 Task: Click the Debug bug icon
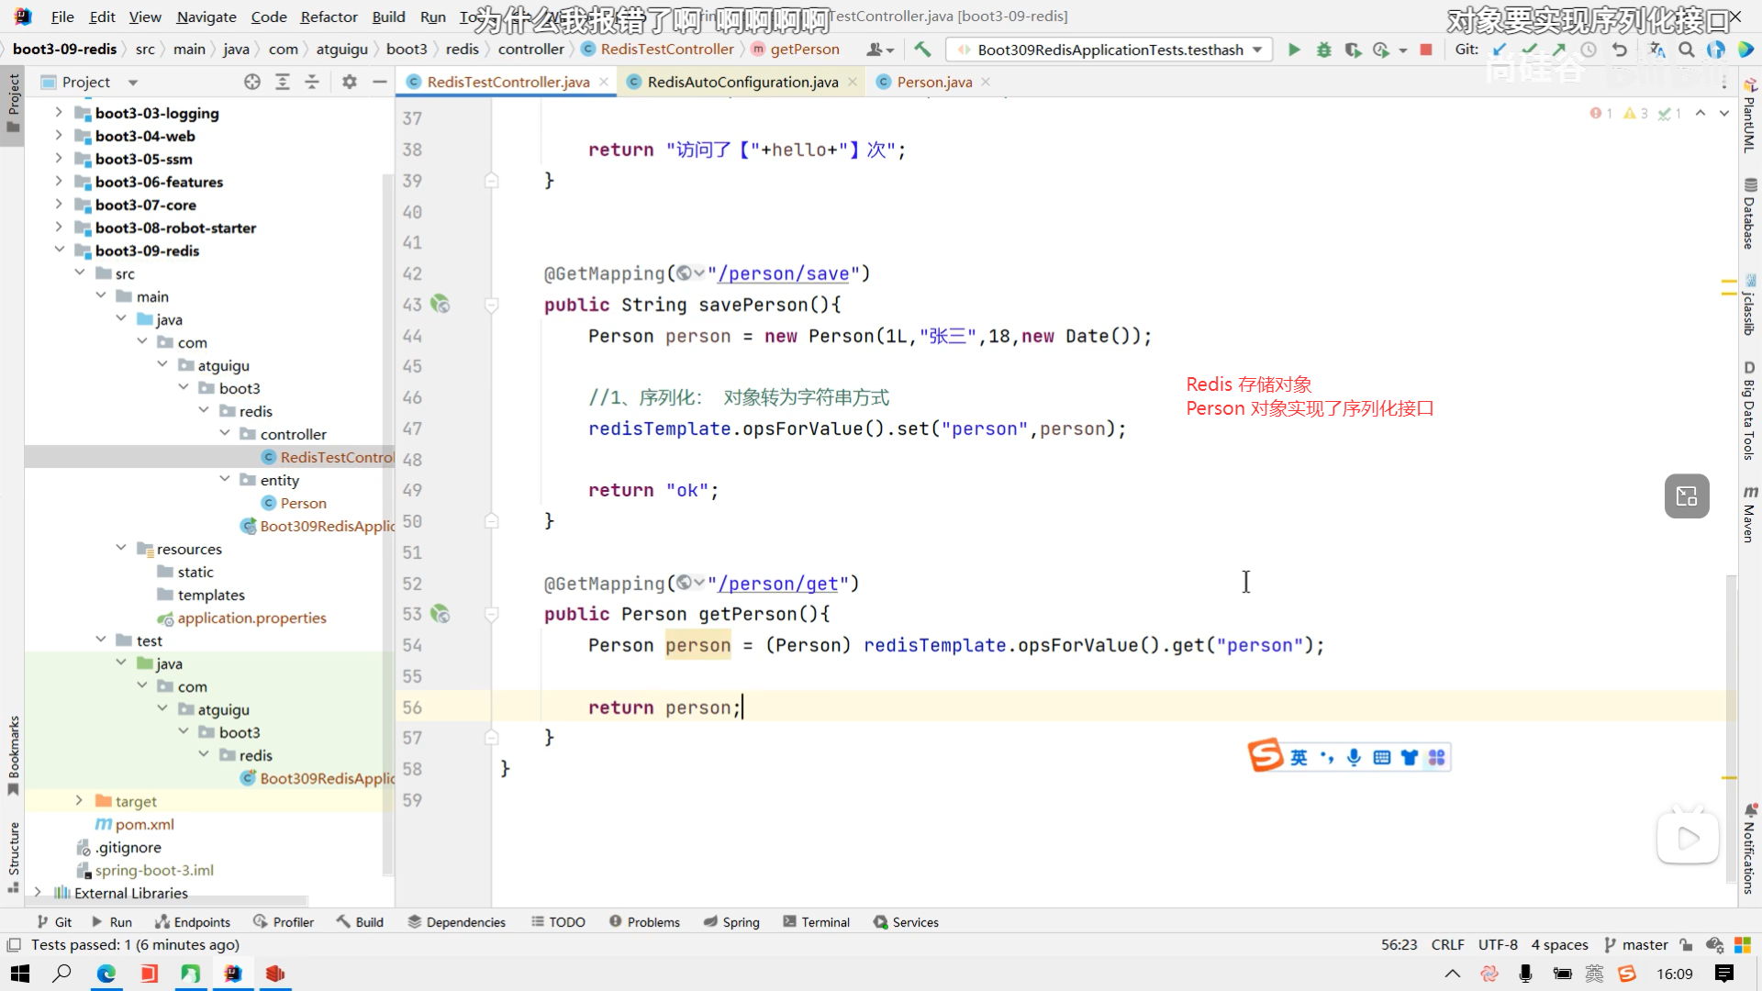(x=1323, y=50)
